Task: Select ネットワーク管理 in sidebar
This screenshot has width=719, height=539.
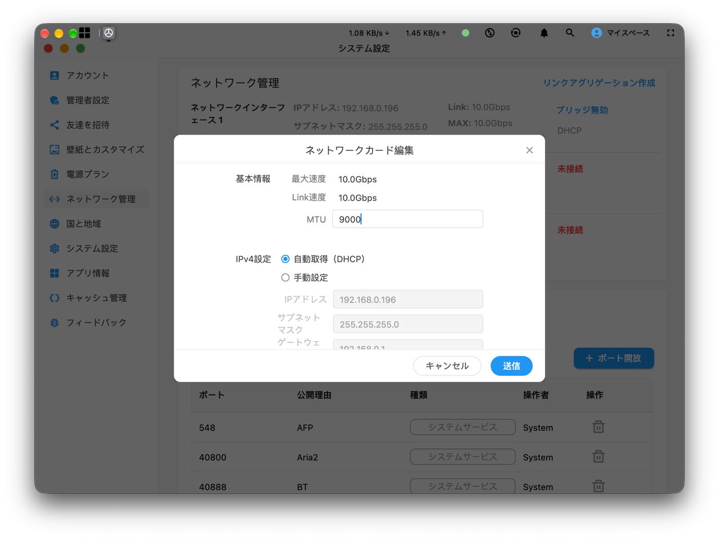Action: point(97,199)
